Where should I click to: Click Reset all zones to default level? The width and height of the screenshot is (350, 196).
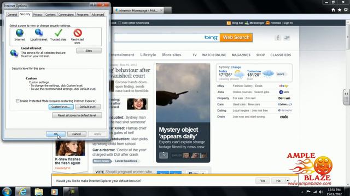77,115
